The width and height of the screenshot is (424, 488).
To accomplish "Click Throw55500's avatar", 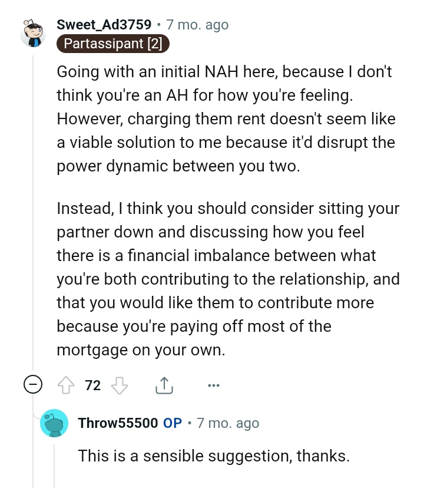I will [x=55, y=423].
